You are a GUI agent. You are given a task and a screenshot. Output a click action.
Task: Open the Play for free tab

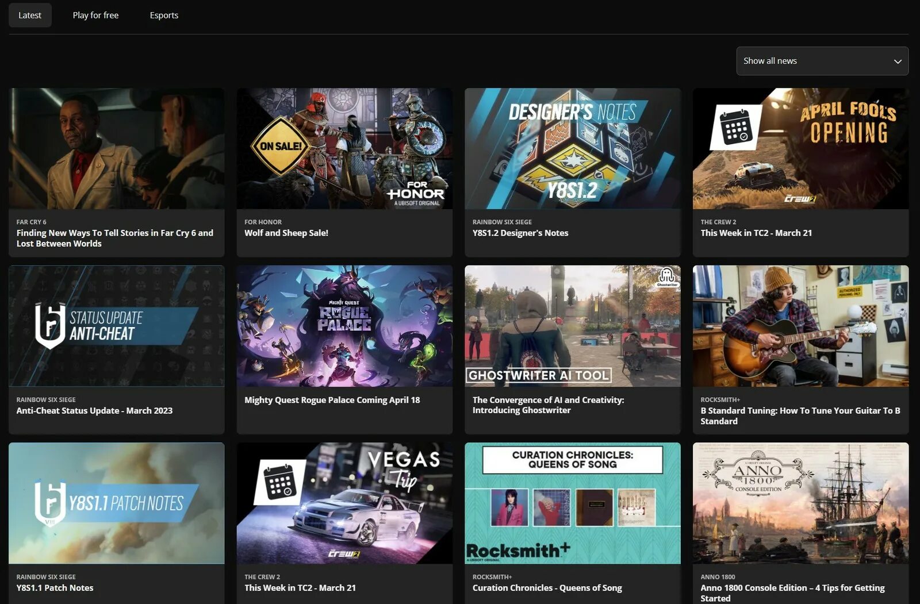click(95, 15)
